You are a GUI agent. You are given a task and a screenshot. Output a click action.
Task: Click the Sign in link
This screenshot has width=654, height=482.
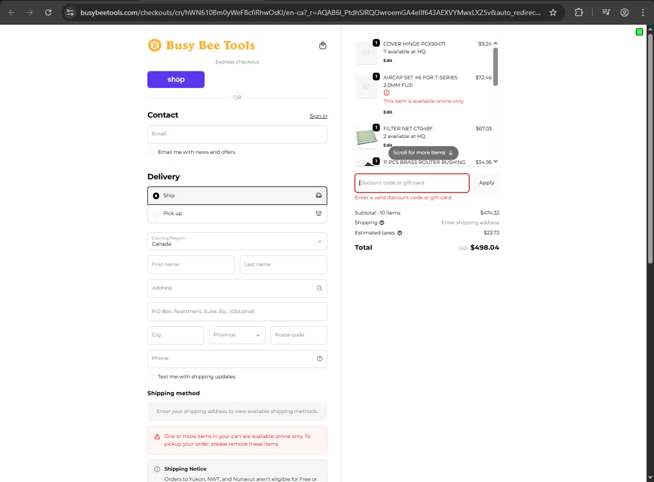tap(318, 116)
